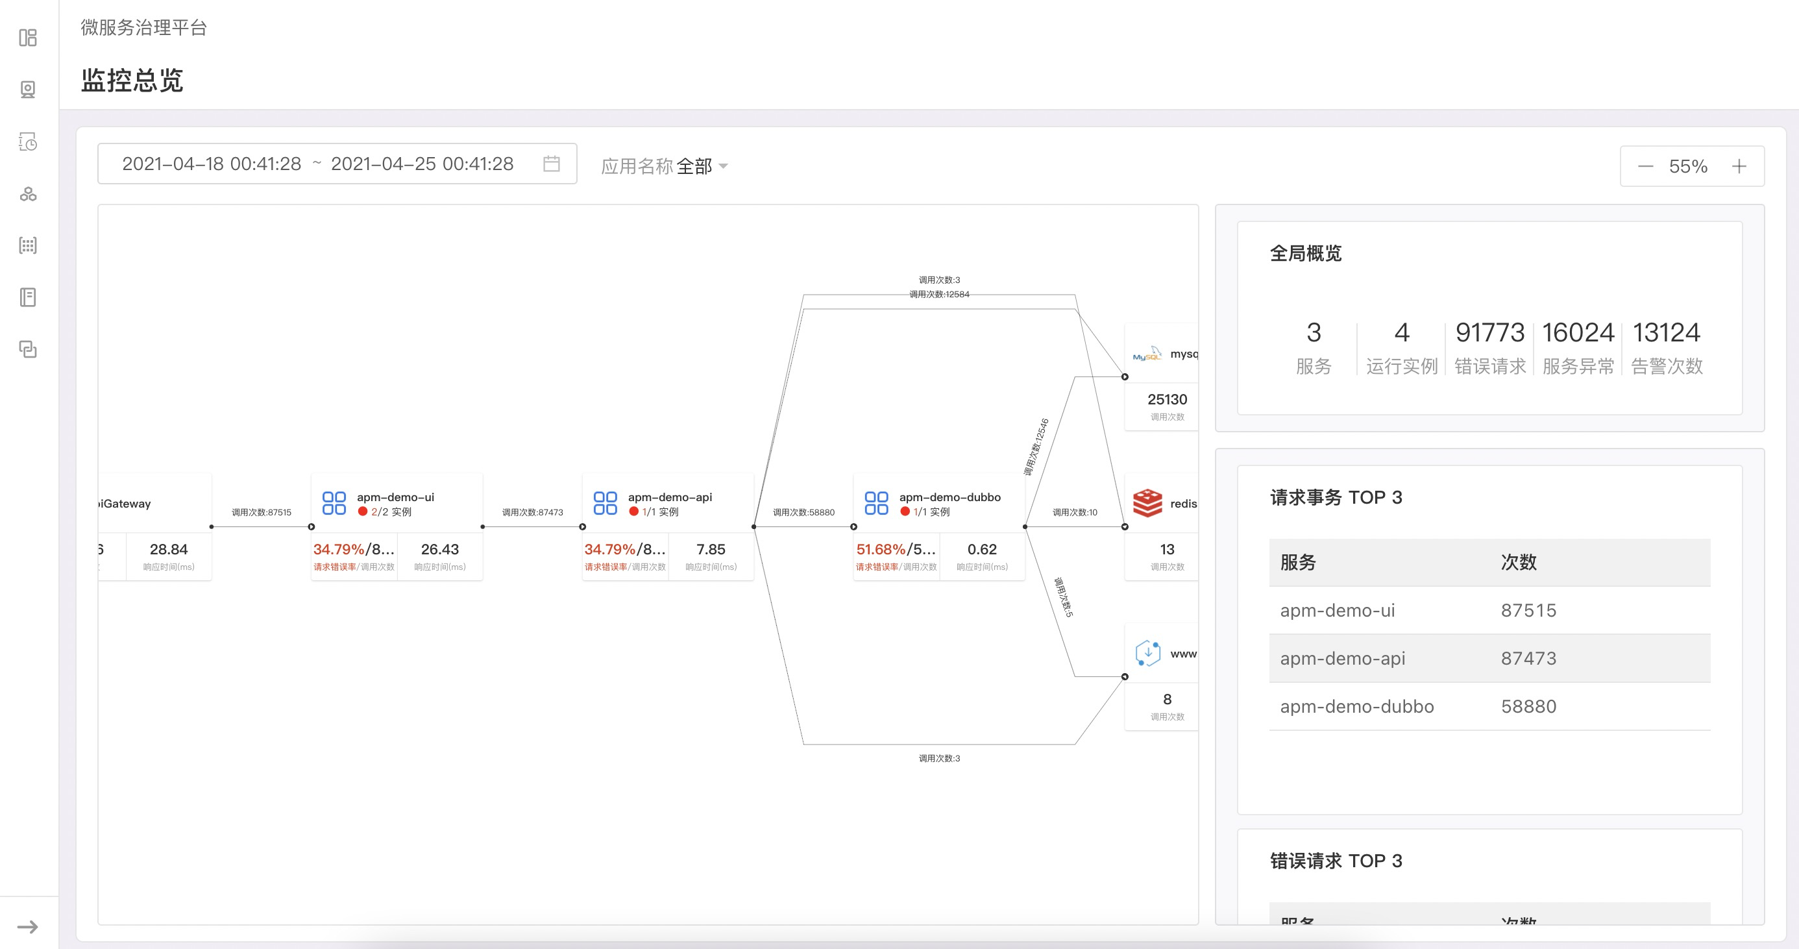Select the Redis logo icon
The image size is (1799, 949).
tap(1147, 503)
